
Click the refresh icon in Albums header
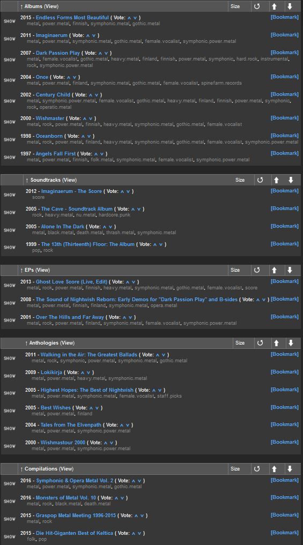(x=257, y=6)
